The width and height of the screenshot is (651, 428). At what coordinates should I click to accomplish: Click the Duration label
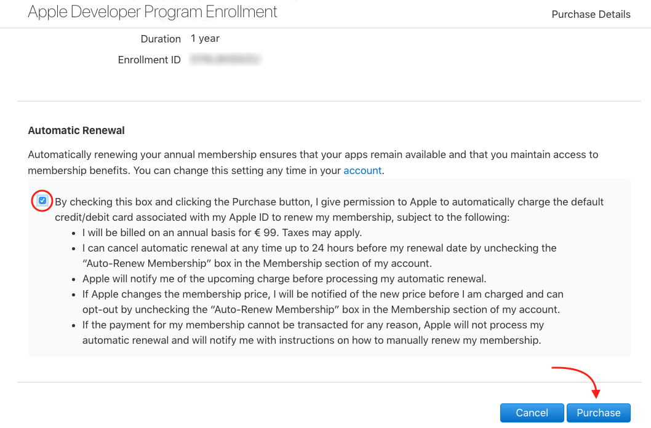click(161, 39)
